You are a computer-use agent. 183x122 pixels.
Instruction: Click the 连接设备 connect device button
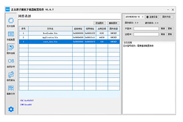(152, 17)
